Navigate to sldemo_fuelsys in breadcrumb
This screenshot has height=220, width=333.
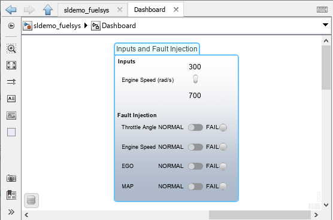pyautogui.click(x=57, y=26)
